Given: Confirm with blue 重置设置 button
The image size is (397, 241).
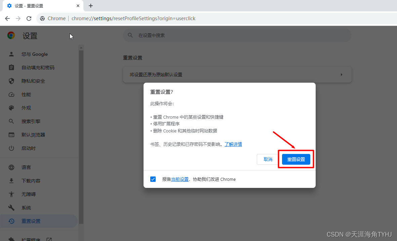Looking at the screenshot, I should 296,159.
